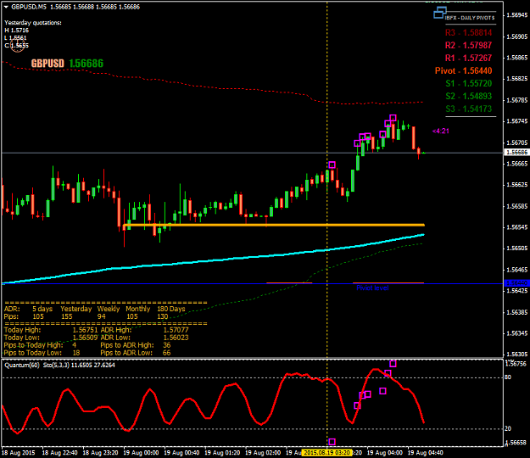530x458 pixels.
Task: Click the large orange GBPUSD symbol label
Action: (x=47, y=64)
